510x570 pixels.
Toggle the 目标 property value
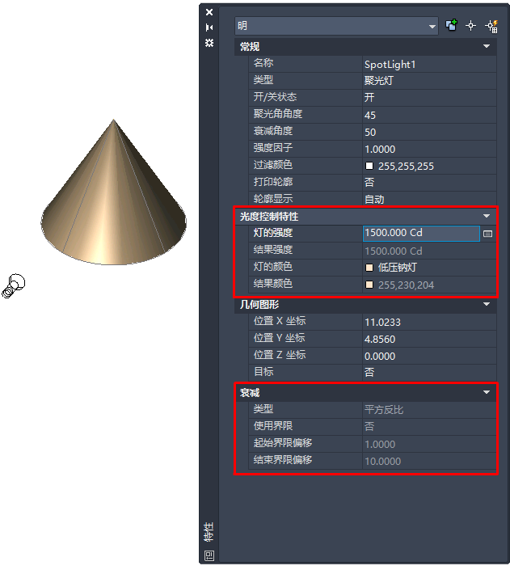point(429,372)
